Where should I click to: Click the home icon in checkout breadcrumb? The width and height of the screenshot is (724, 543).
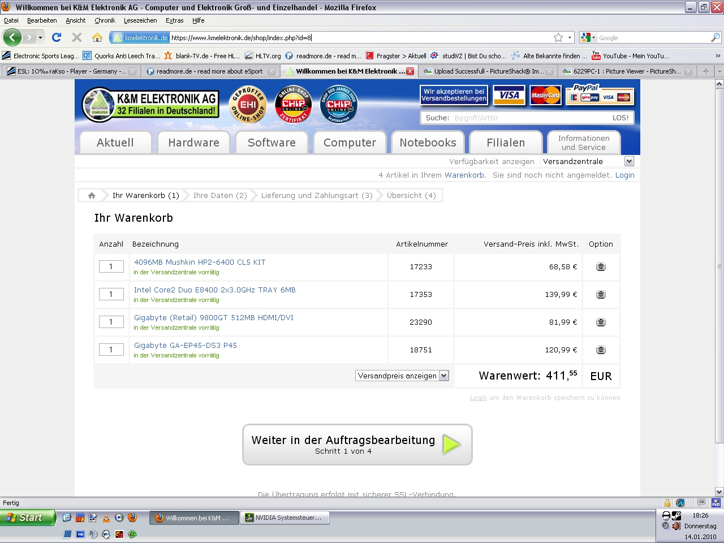(92, 196)
